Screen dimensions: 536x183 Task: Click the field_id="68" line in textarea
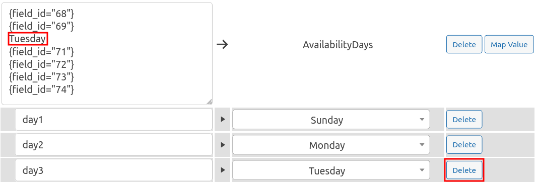pyautogui.click(x=41, y=14)
